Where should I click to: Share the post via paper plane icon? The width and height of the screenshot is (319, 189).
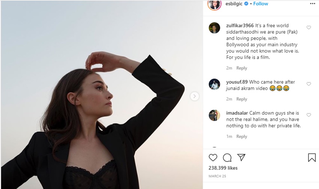(241, 158)
